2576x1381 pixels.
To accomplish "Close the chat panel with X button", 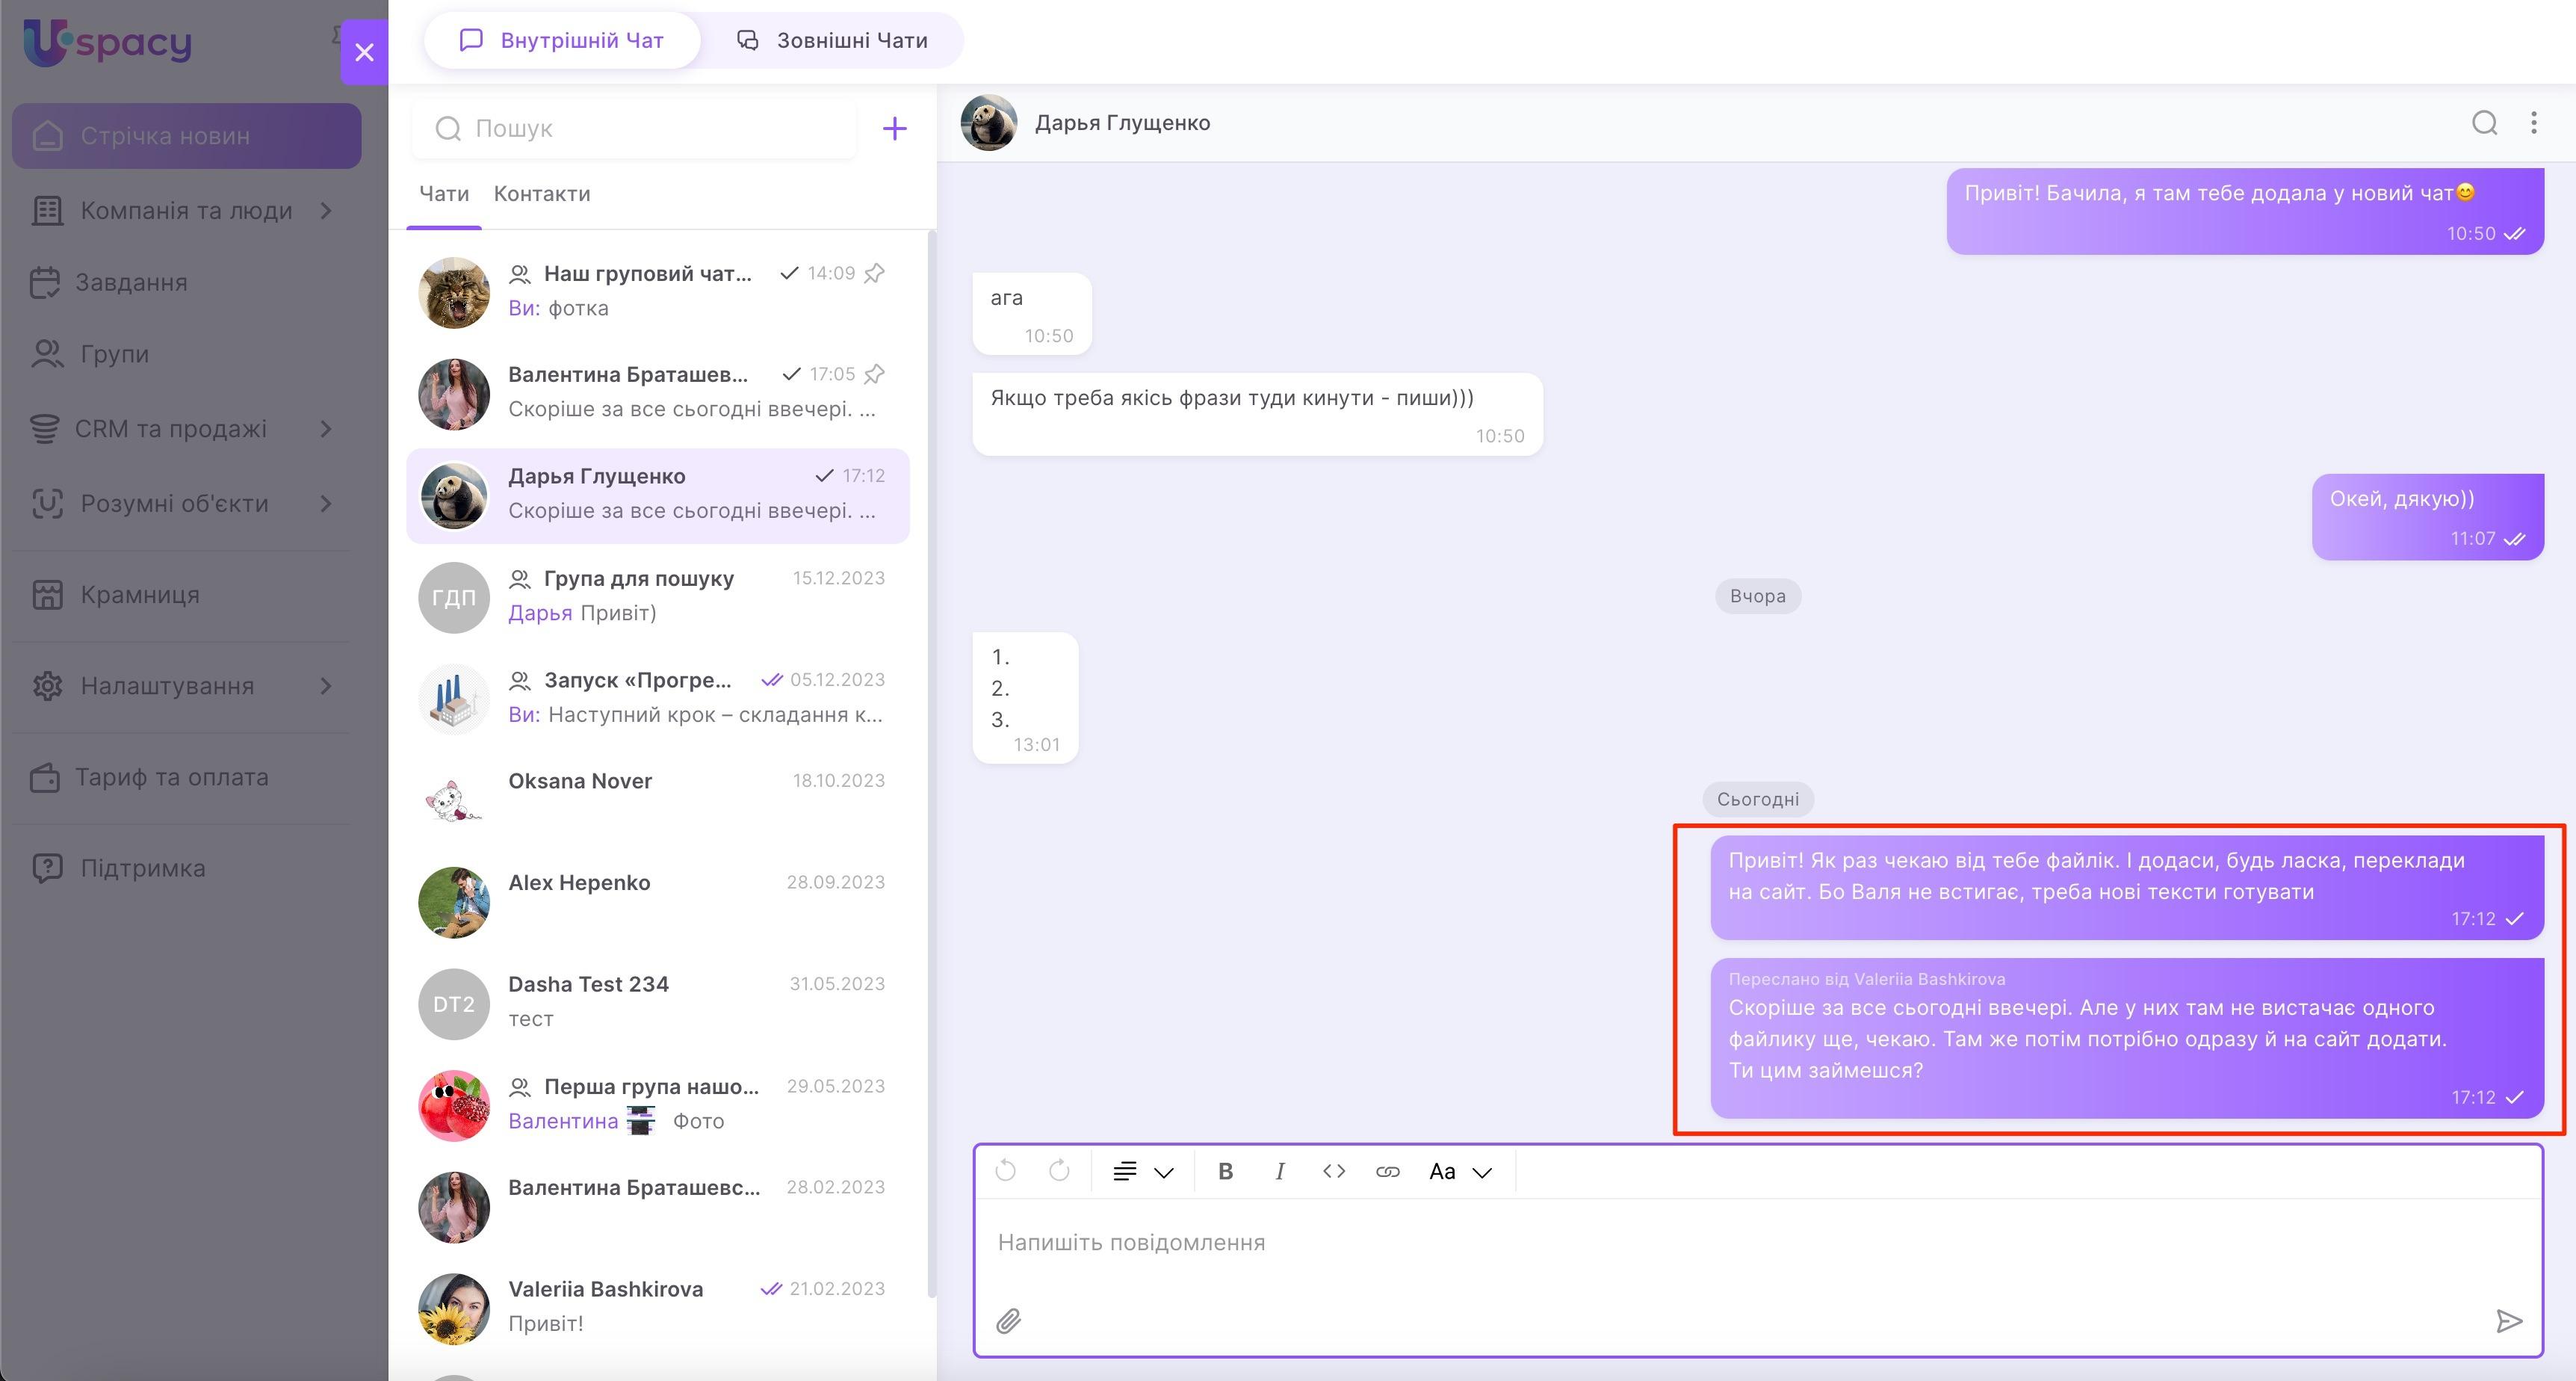I will point(364,51).
